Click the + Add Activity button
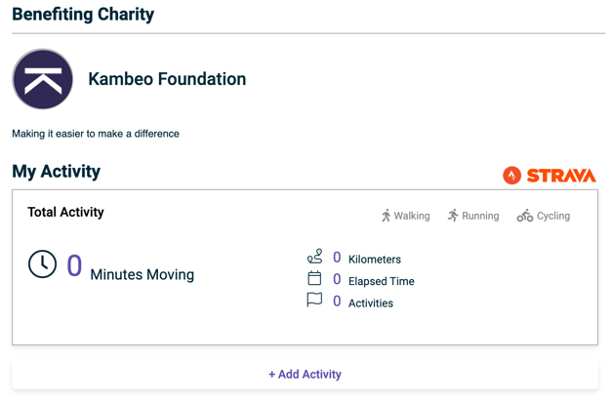The height and width of the screenshot is (402, 612). coord(305,375)
